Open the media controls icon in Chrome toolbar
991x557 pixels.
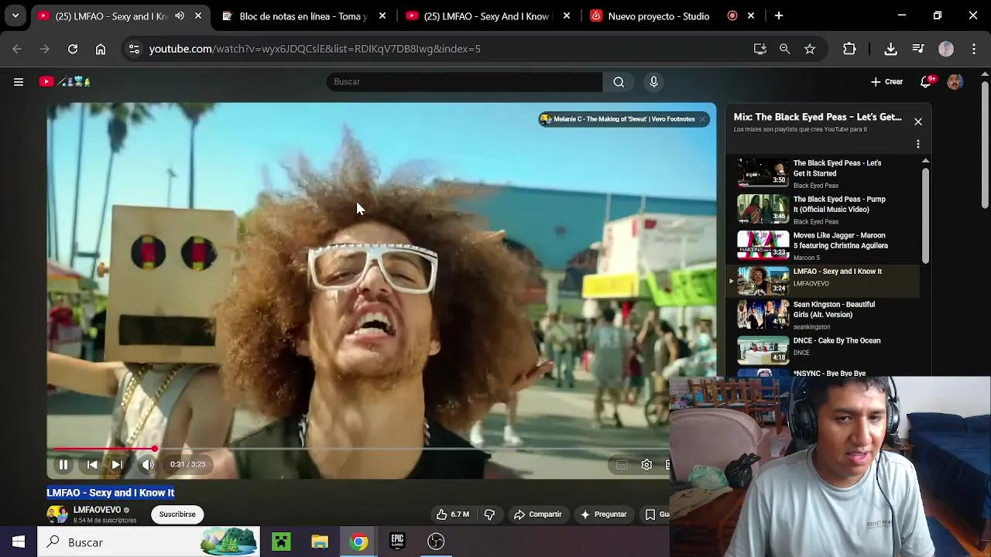coord(918,49)
